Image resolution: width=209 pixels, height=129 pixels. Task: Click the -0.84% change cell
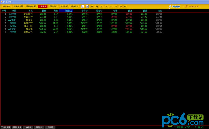coord(69,32)
